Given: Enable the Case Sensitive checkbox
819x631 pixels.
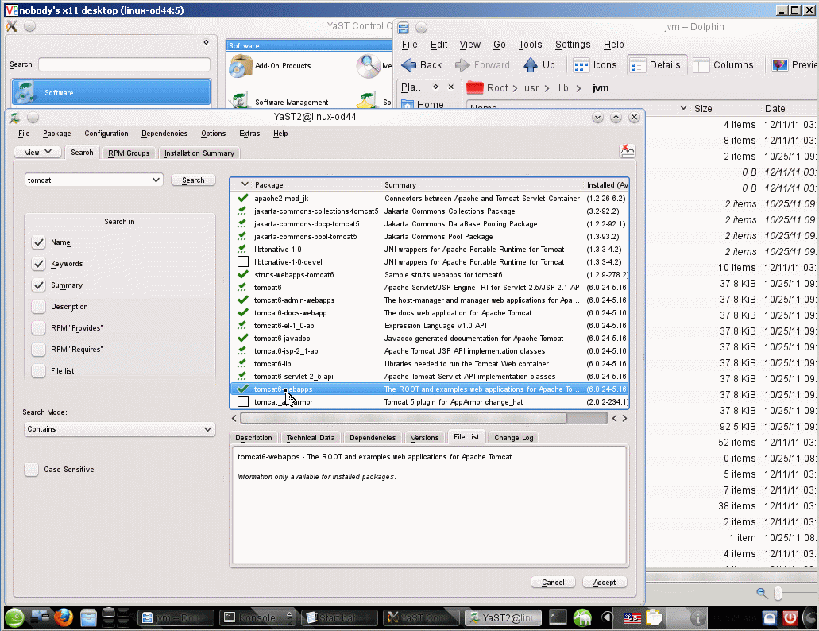Looking at the screenshot, I should click(31, 470).
